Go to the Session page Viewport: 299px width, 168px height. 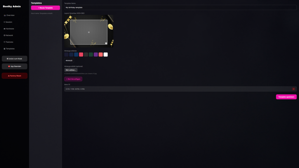pos(9,22)
